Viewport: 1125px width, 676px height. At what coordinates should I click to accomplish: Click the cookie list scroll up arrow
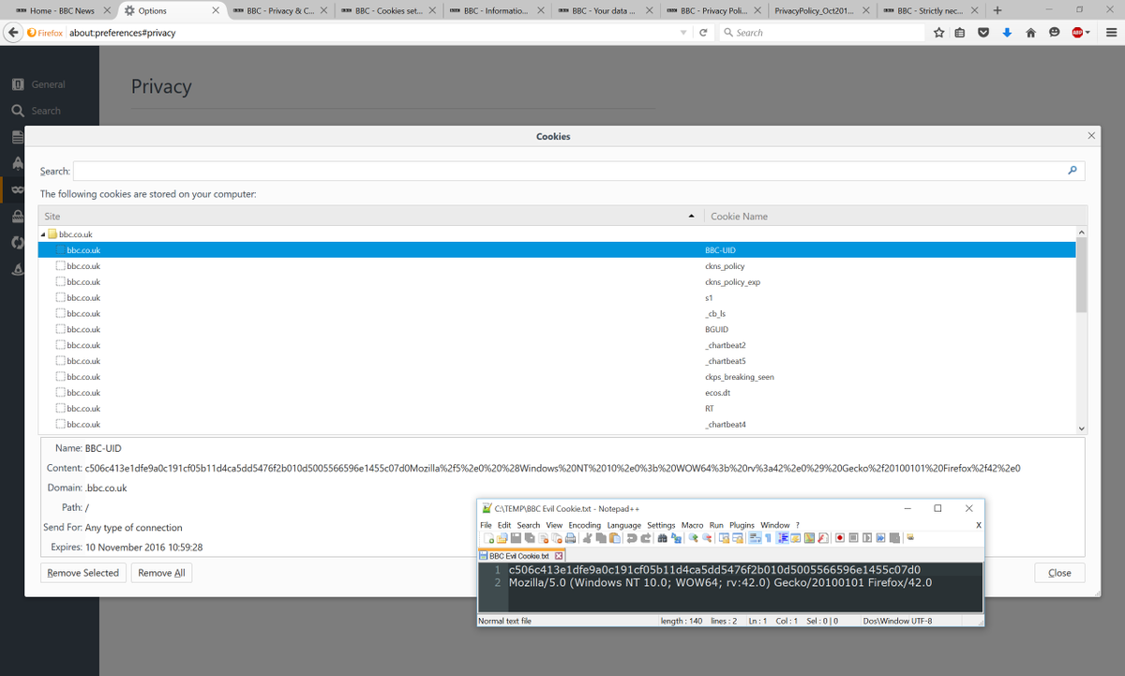click(x=1082, y=232)
